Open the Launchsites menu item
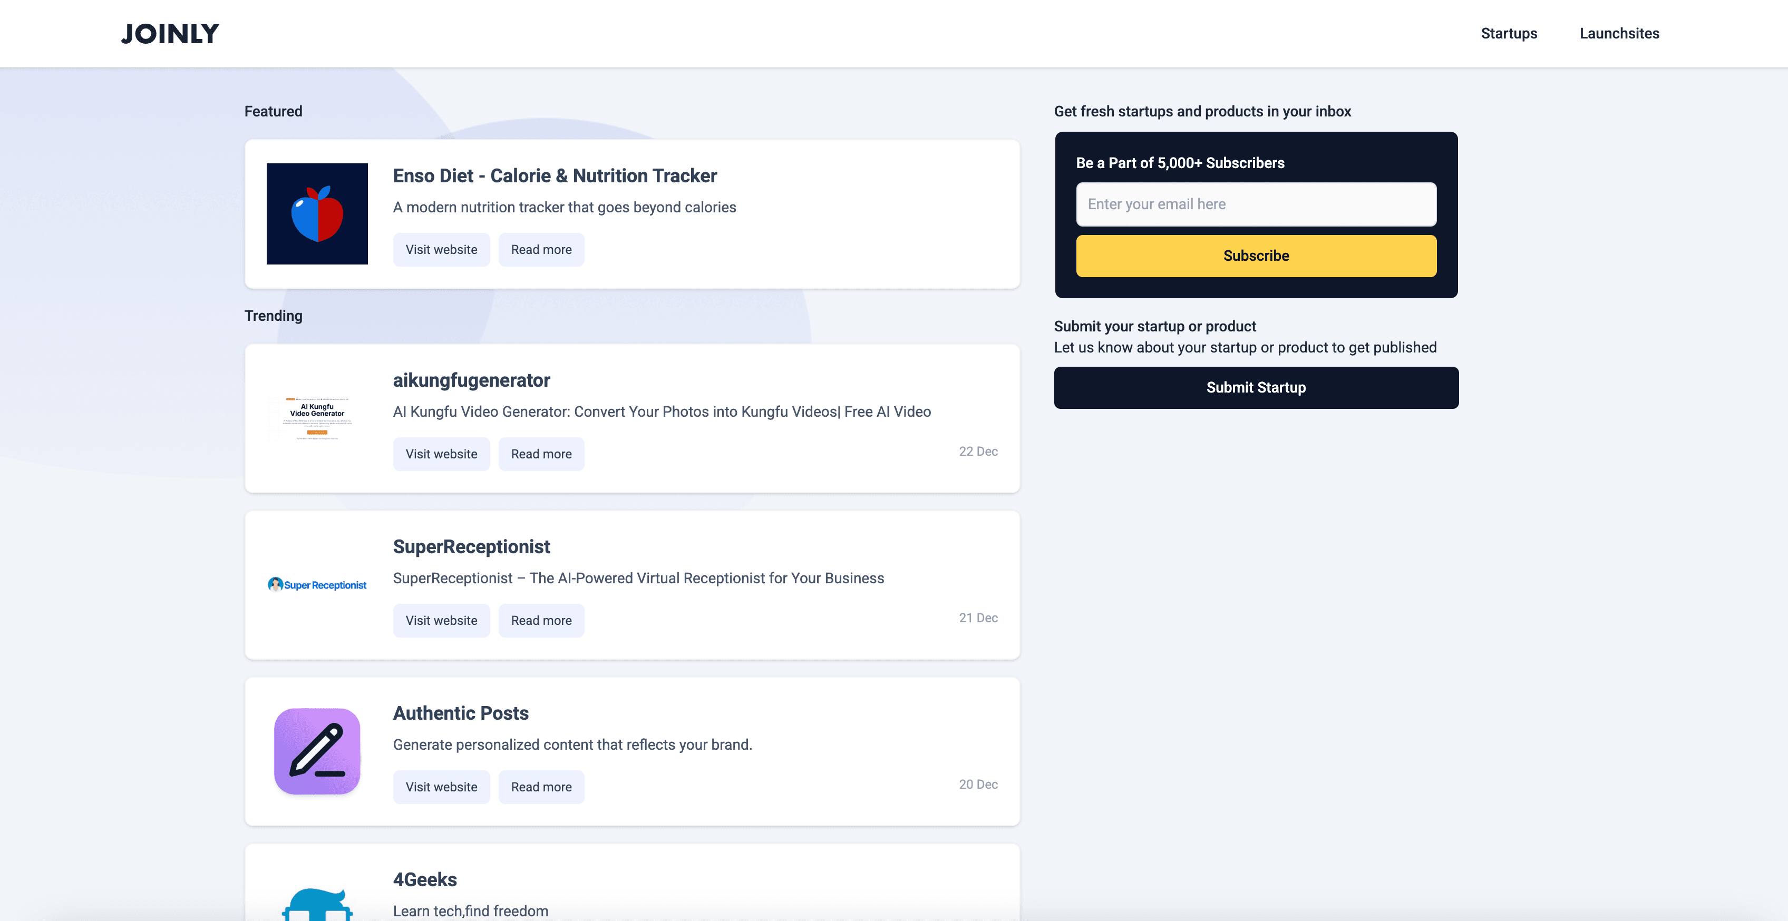The height and width of the screenshot is (921, 1788). [x=1619, y=33]
